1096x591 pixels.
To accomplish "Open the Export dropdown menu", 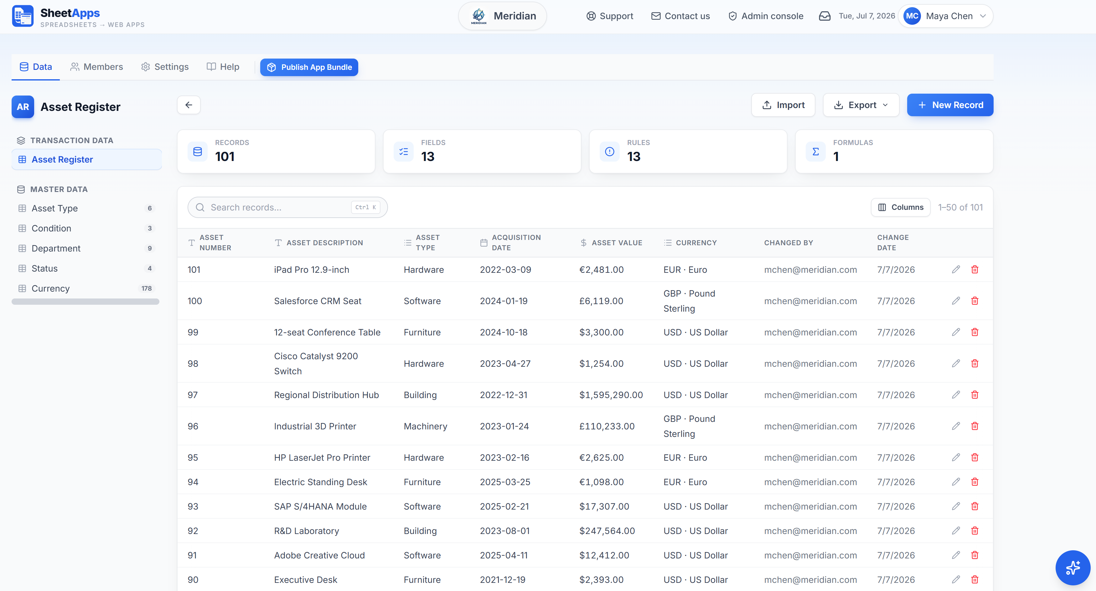I will pyautogui.click(x=861, y=105).
